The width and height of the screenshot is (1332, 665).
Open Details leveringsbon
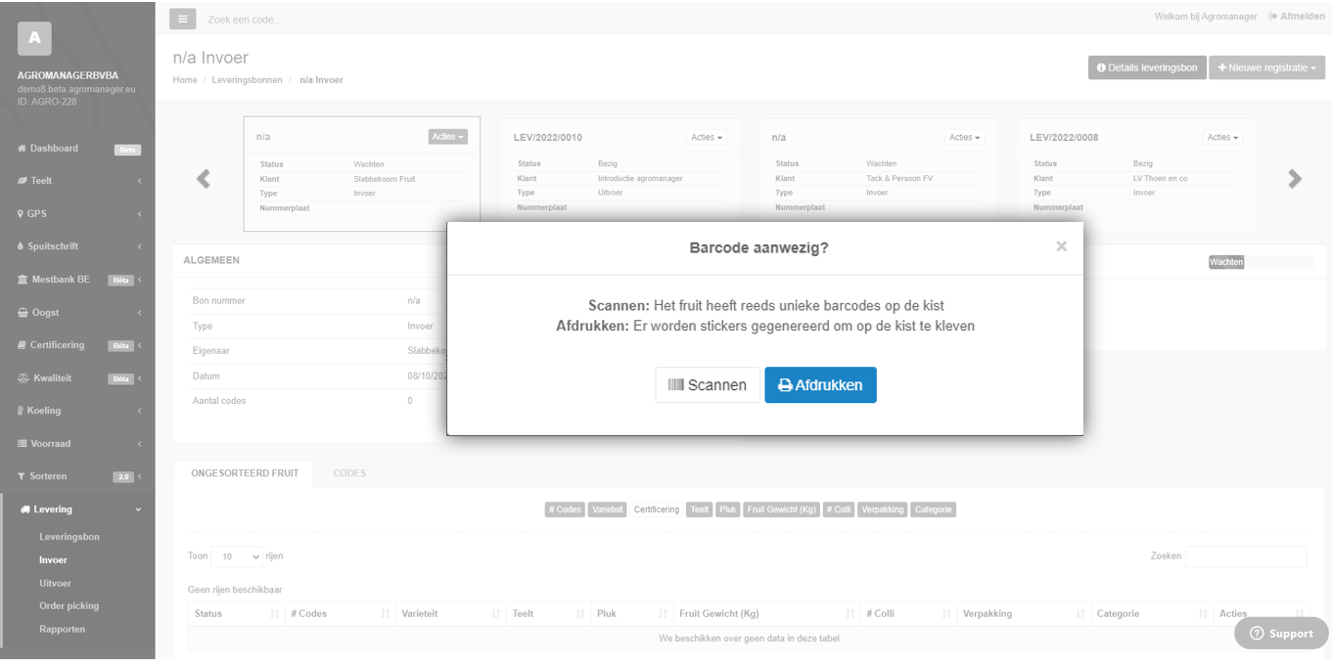(1146, 67)
